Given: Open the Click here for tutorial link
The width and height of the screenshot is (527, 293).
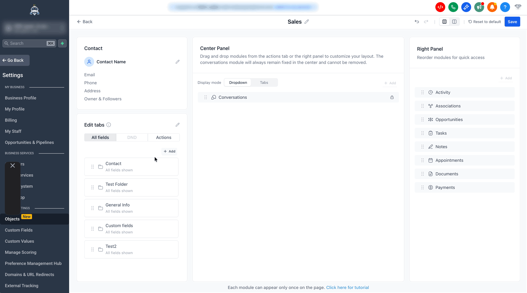Looking at the screenshot, I should point(347,287).
